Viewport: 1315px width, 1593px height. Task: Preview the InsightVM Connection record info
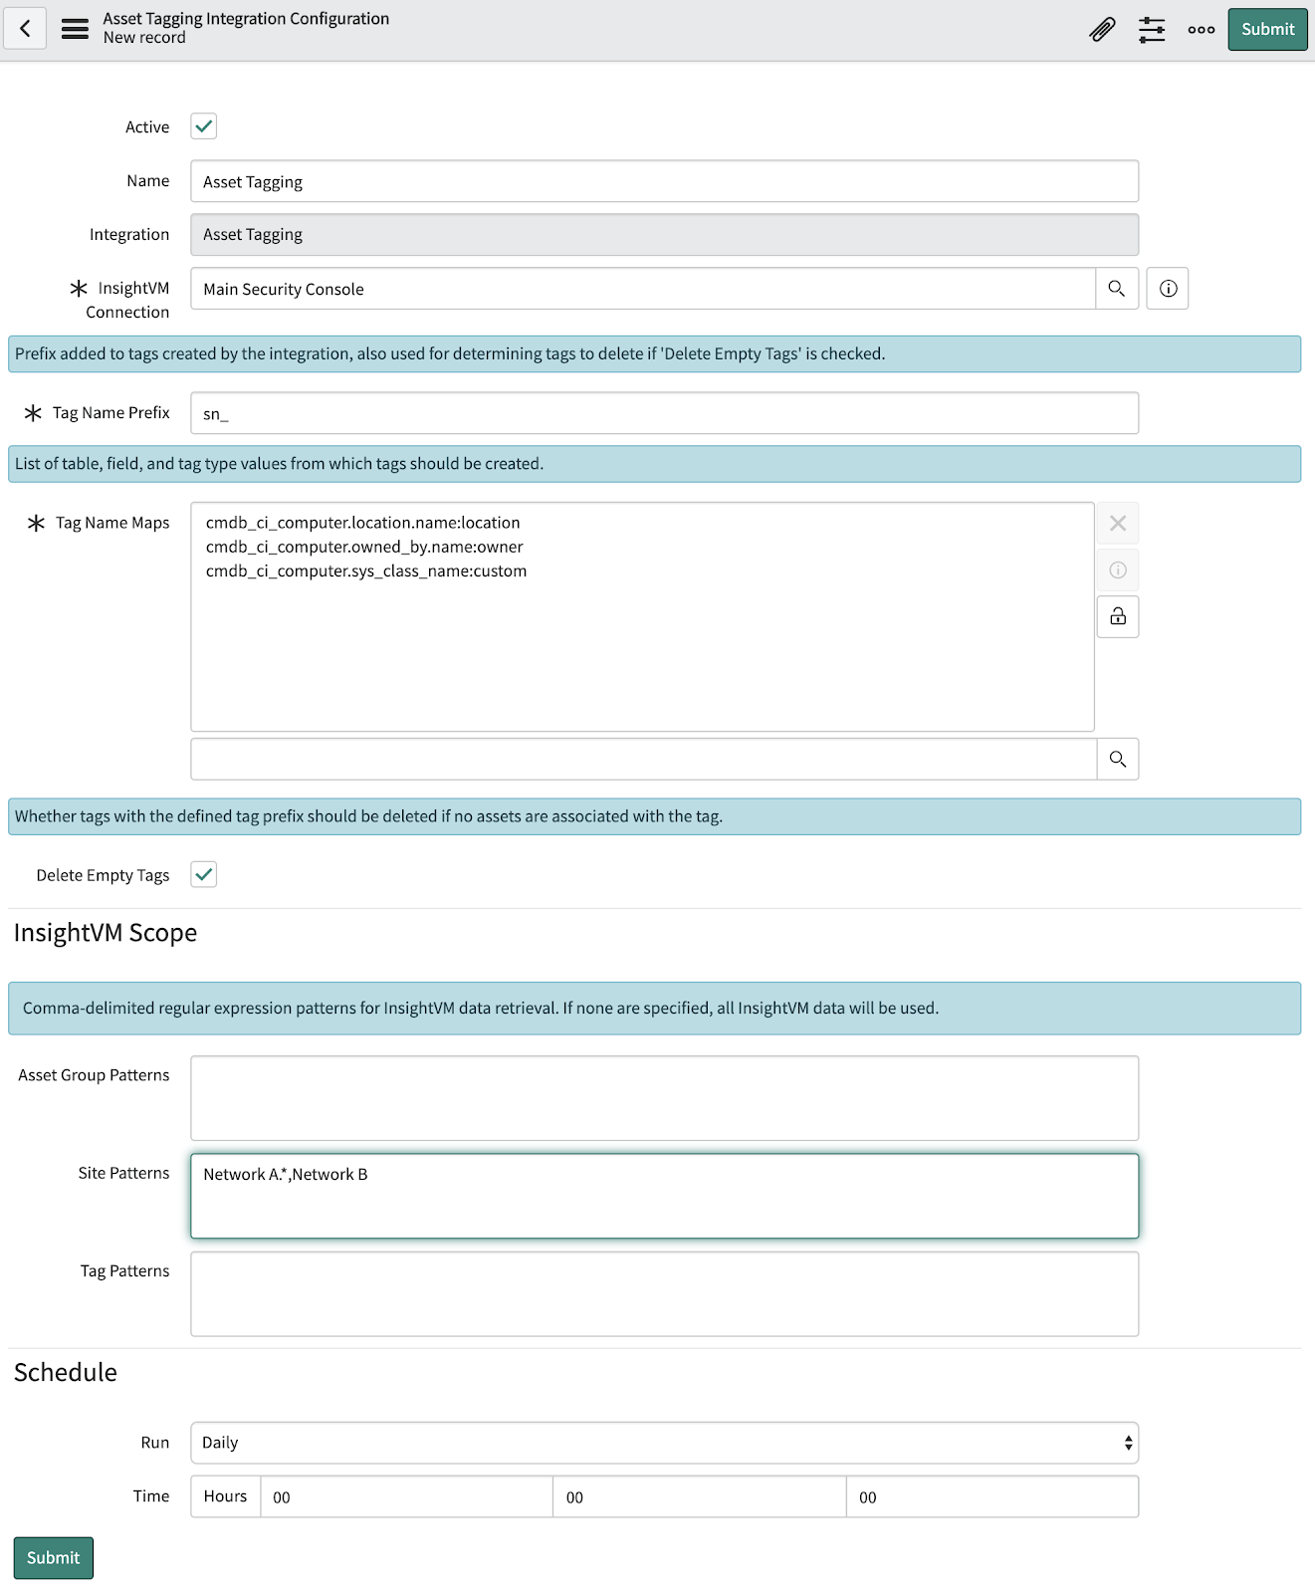pyautogui.click(x=1168, y=289)
